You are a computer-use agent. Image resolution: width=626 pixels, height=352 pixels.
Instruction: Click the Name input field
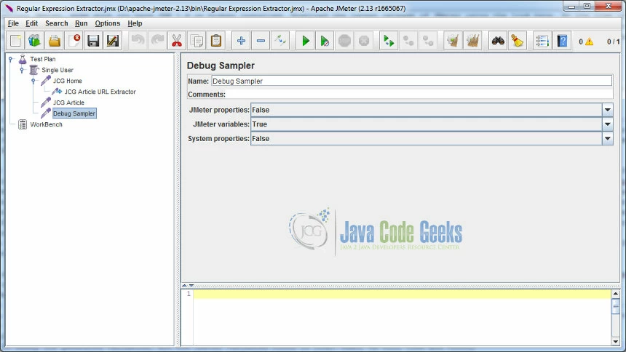point(411,81)
